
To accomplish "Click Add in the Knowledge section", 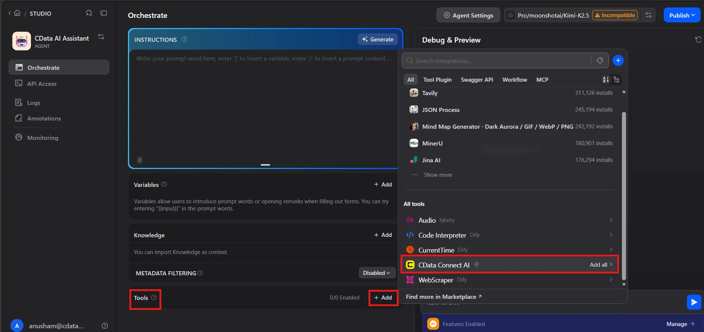I will coord(383,235).
